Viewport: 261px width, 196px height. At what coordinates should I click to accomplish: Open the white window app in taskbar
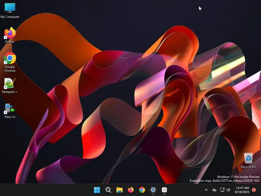click(x=164, y=190)
